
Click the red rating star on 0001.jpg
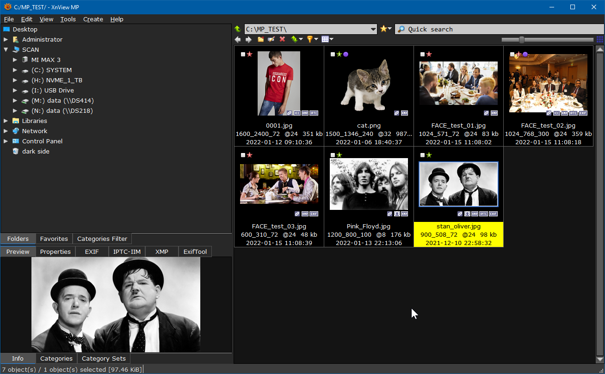tap(250, 54)
